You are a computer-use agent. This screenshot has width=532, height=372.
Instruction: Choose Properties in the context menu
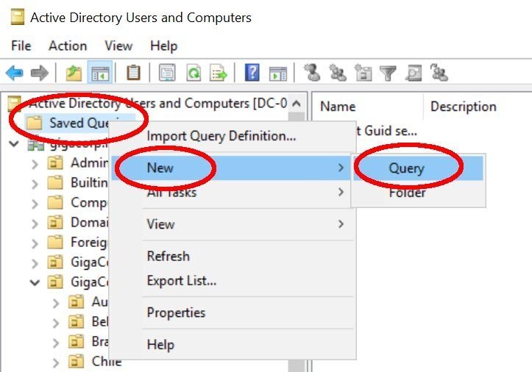tap(233, 312)
